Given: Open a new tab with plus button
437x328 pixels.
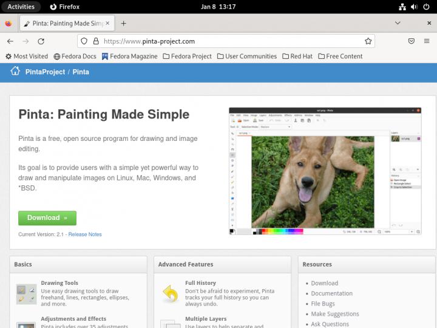Looking at the screenshot, I should [x=123, y=24].
